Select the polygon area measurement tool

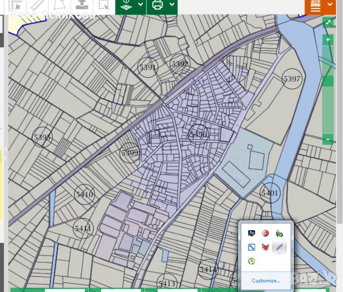click(58, 5)
